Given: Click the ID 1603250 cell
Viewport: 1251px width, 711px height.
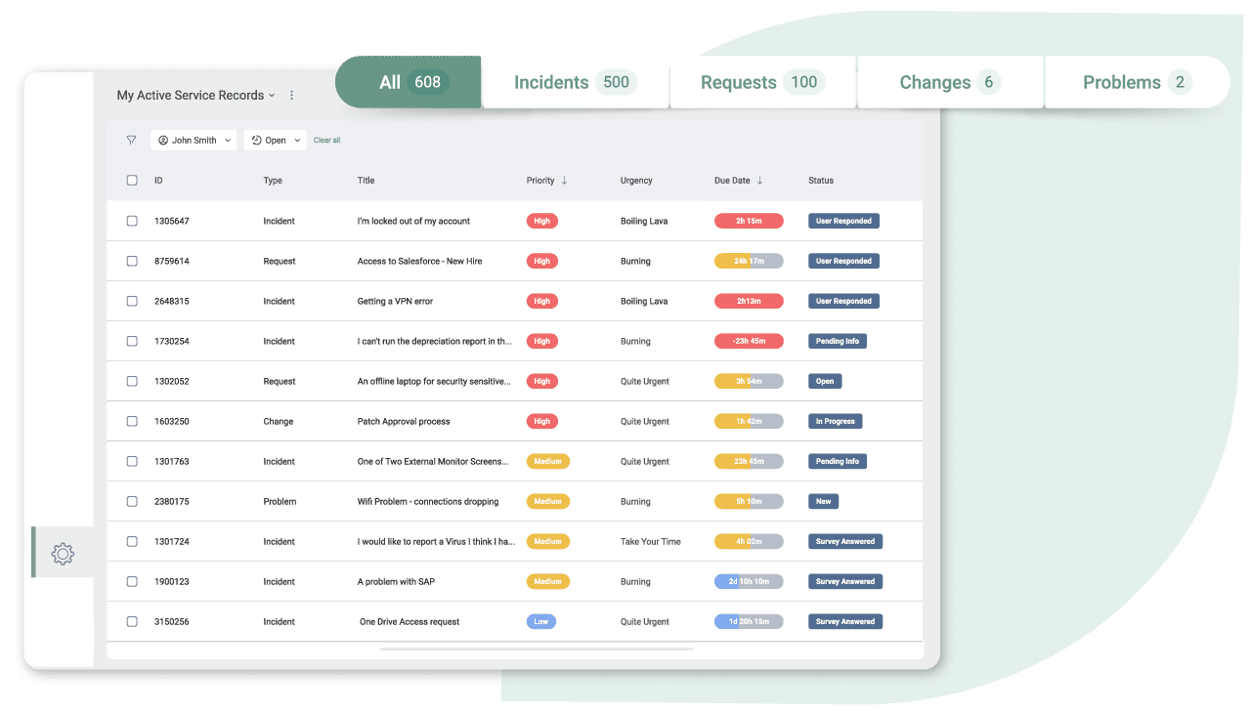Looking at the screenshot, I should click(x=172, y=421).
